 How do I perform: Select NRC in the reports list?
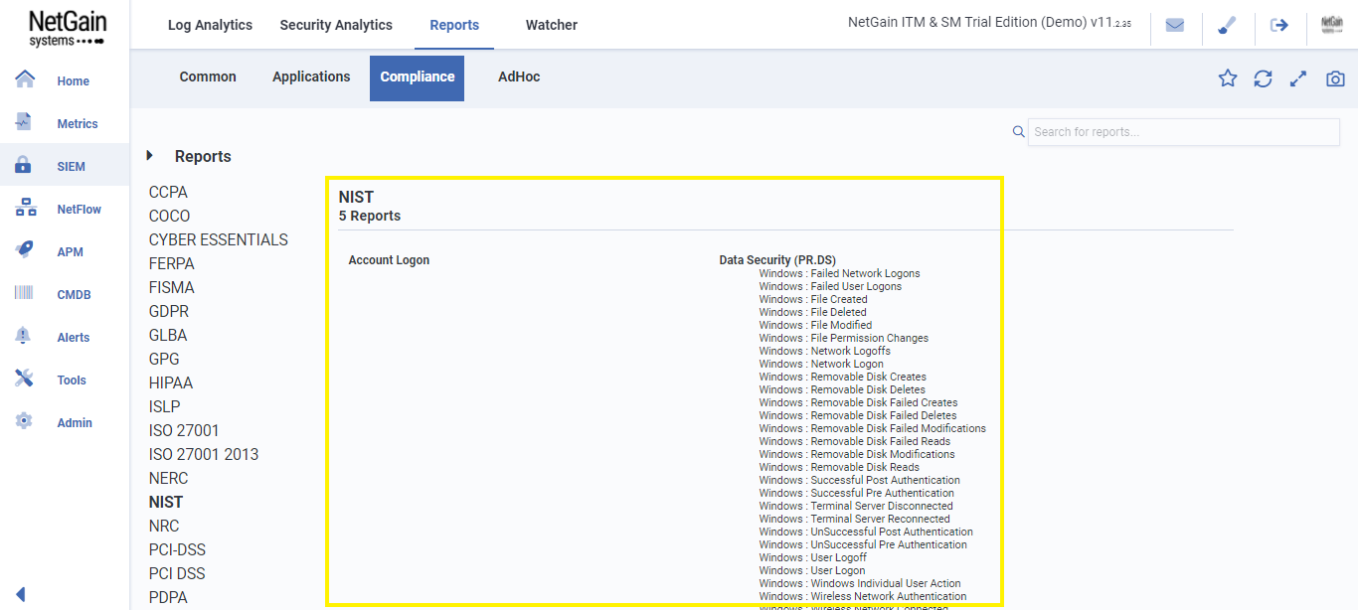tap(164, 526)
